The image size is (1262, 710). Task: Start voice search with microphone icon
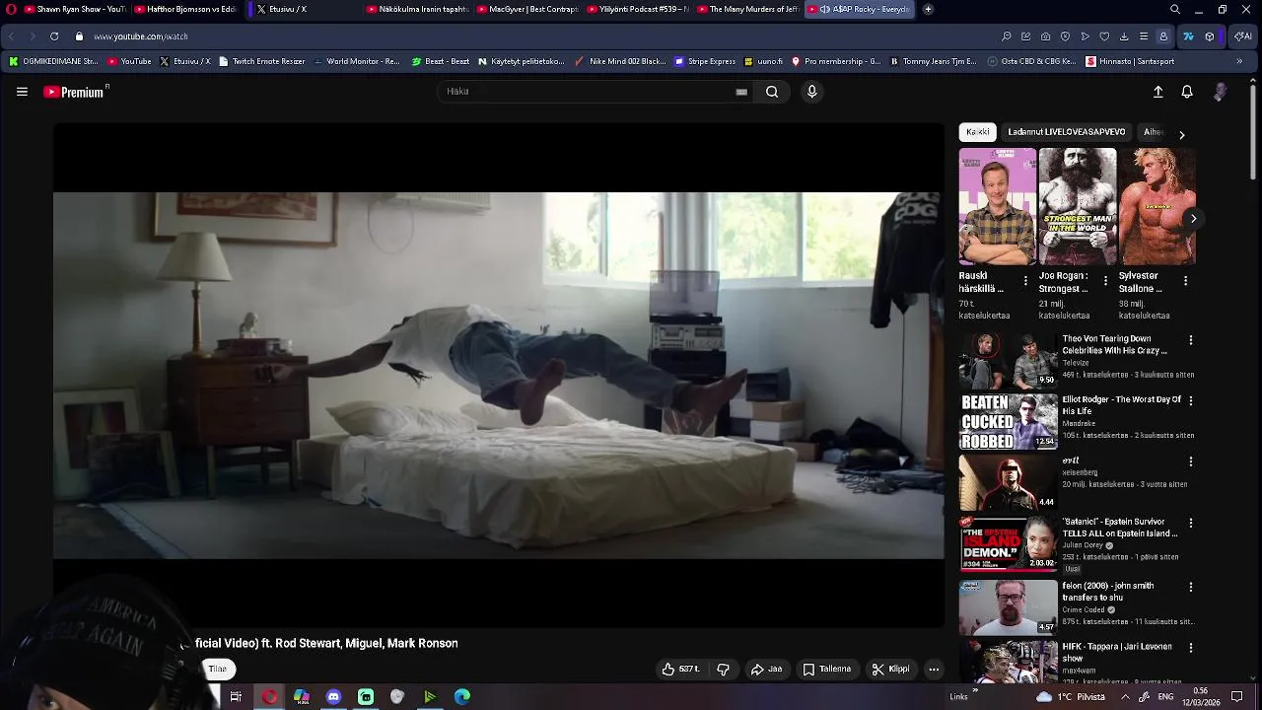811,92
